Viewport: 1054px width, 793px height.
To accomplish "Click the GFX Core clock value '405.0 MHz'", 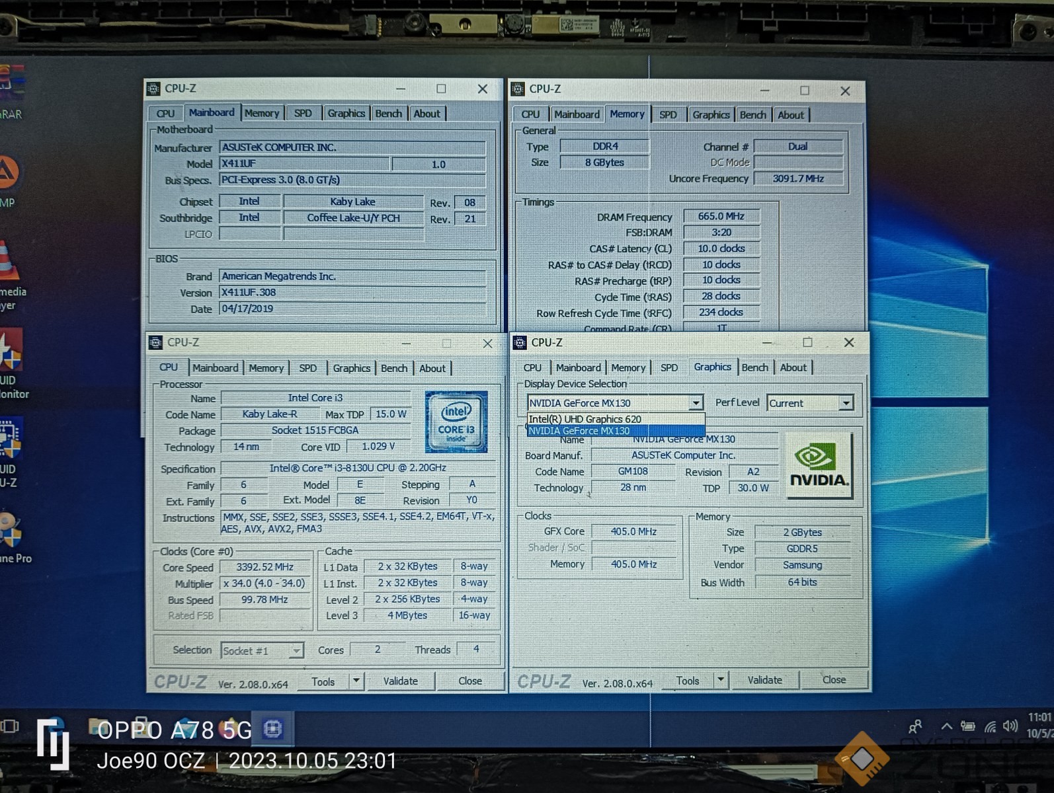I will pyautogui.click(x=633, y=531).
